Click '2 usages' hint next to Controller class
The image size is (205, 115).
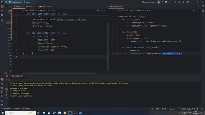pos(141,17)
